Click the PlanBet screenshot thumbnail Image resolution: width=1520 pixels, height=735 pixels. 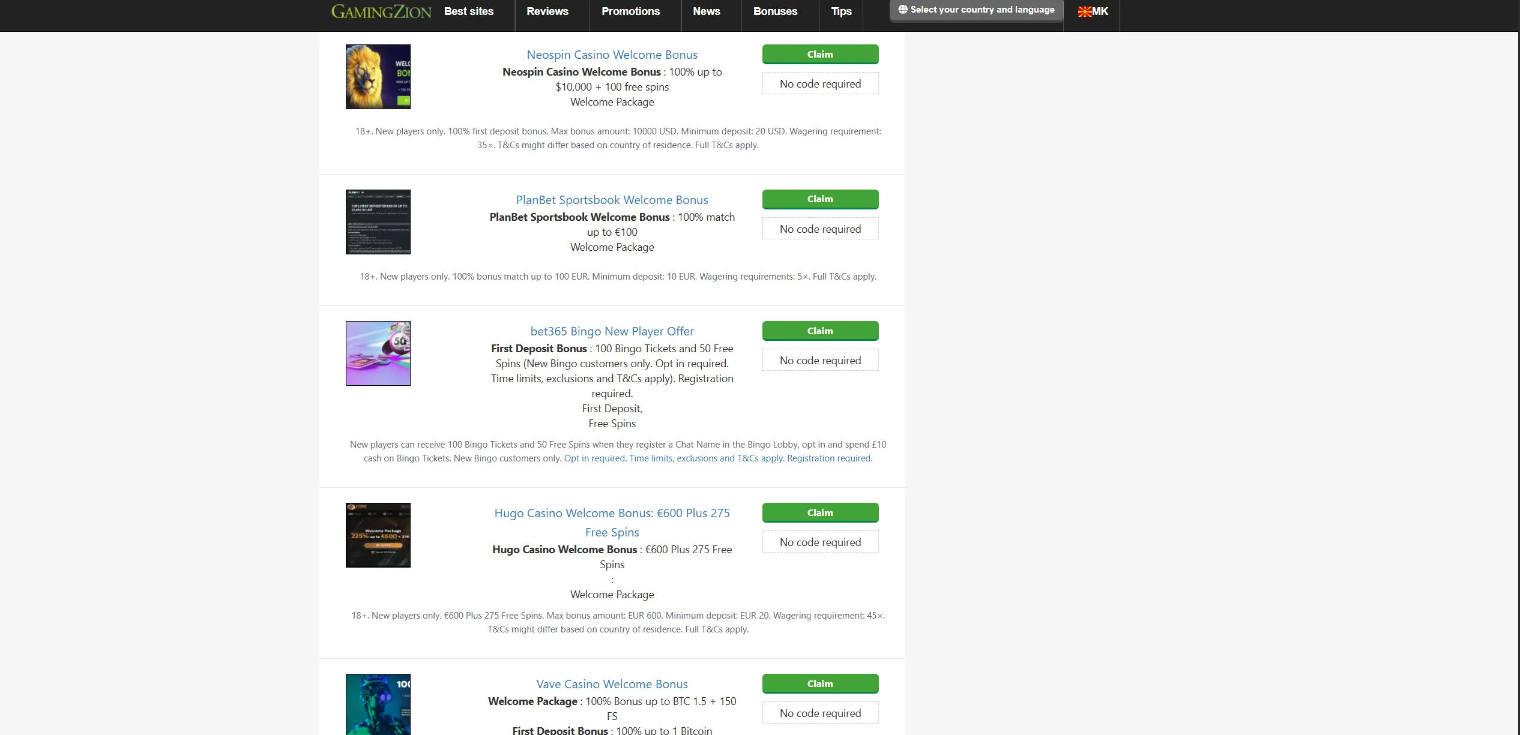pyautogui.click(x=378, y=222)
